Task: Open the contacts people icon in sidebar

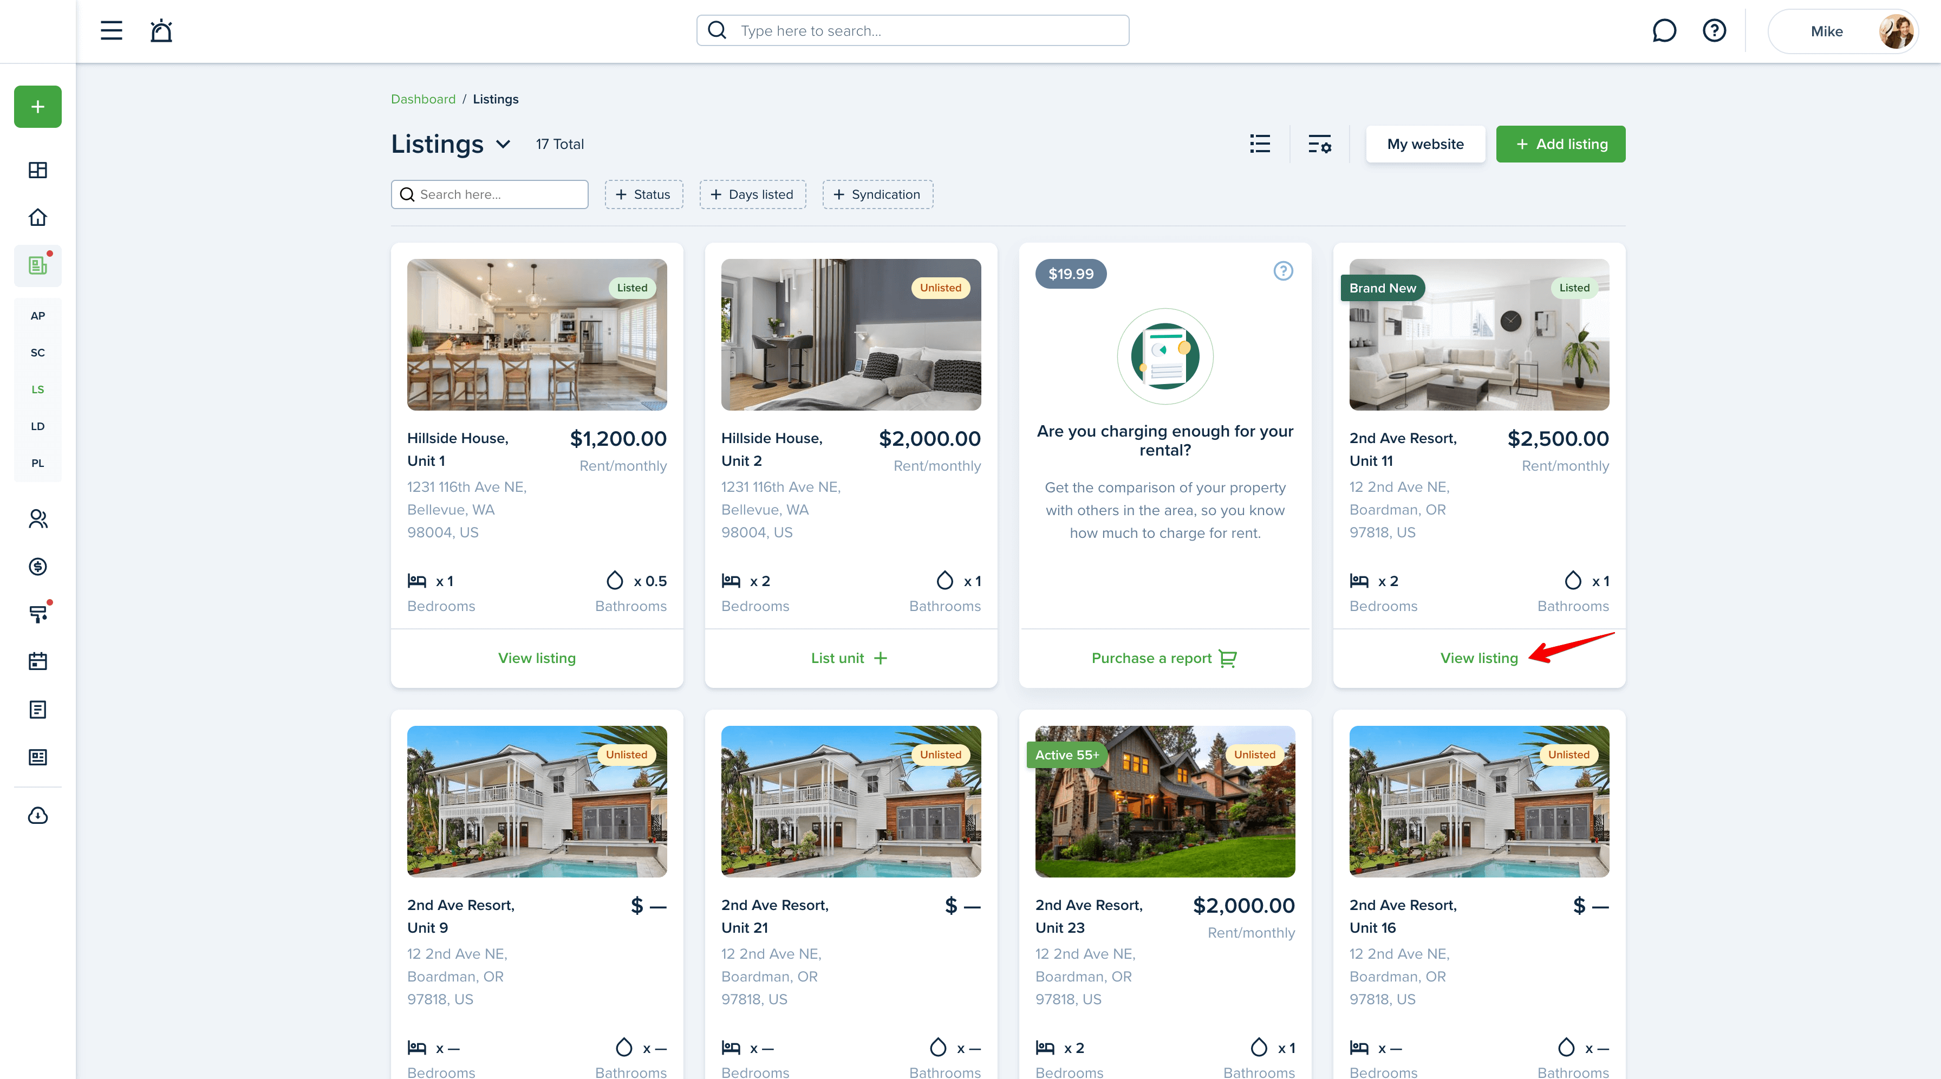Action: pos(38,519)
